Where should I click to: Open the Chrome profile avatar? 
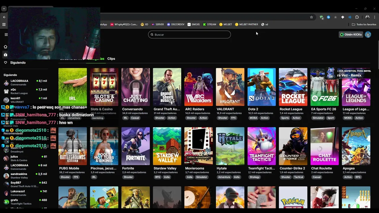(367, 17)
